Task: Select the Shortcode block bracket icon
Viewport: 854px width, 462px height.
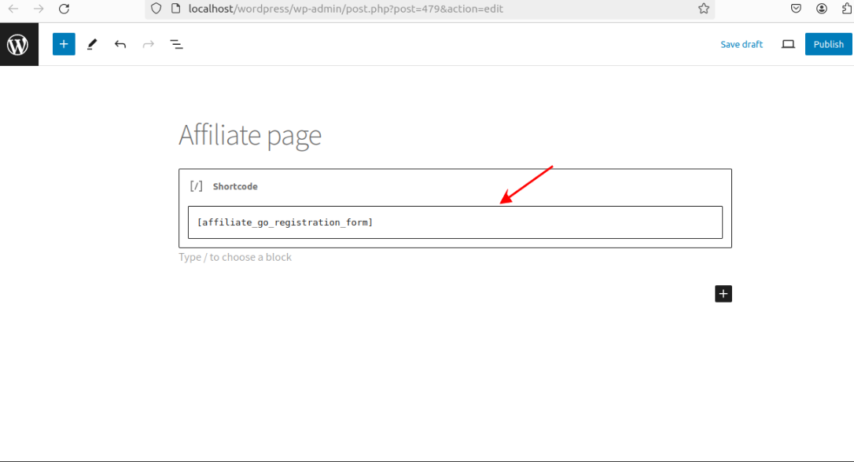Action: 197,186
